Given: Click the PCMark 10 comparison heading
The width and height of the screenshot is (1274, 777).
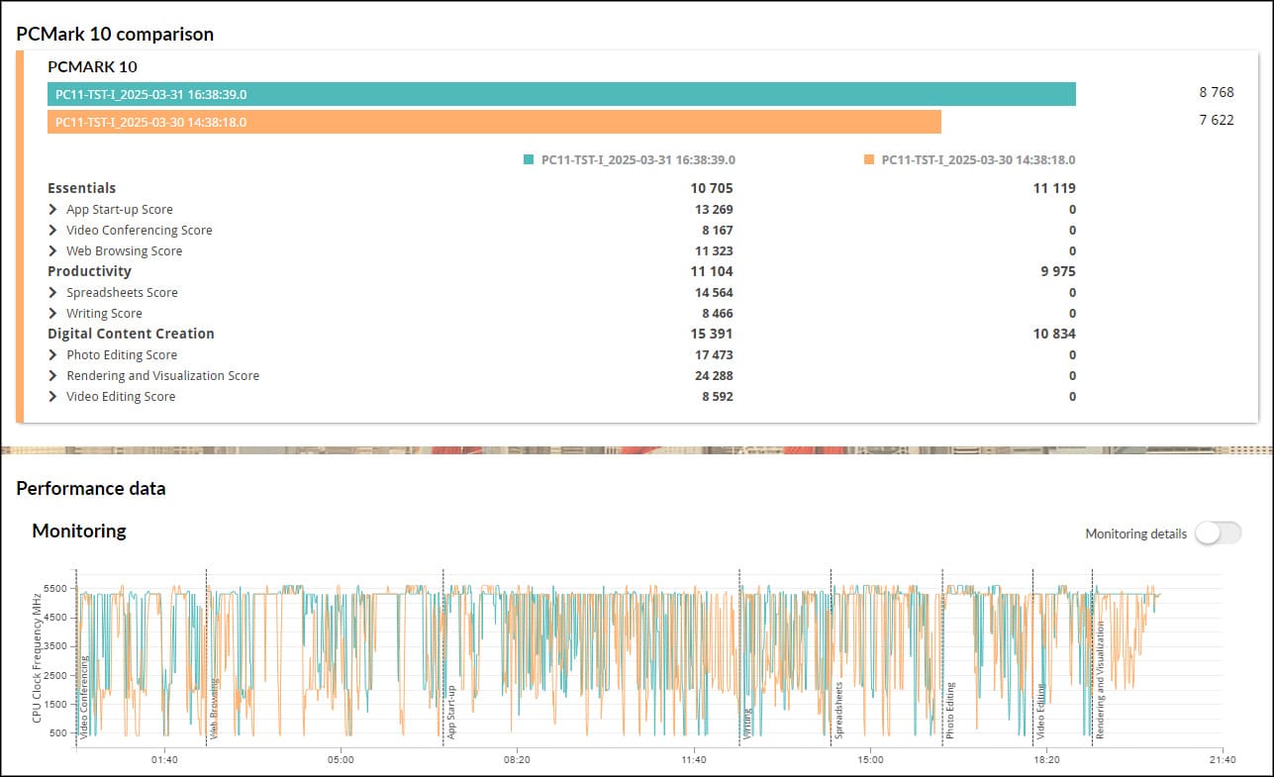Looking at the screenshot, I should coord(115,34).
